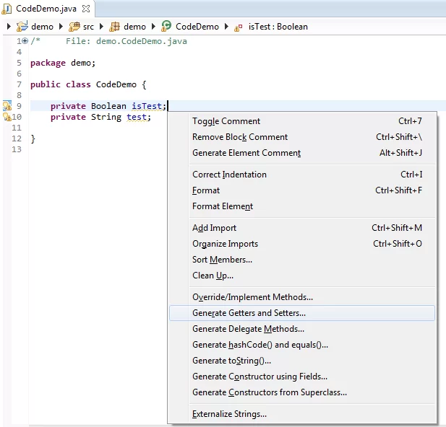Image resolution: width=446 pixels, height=427 pixels.
Task: Select CodeDemo breadcrumb label
Action: (x=197, y=27)
